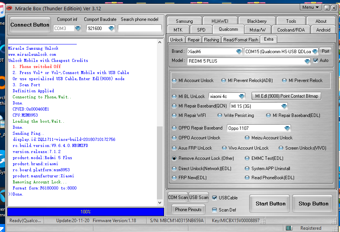Select FRP New(EDL) option

(189, 178)
